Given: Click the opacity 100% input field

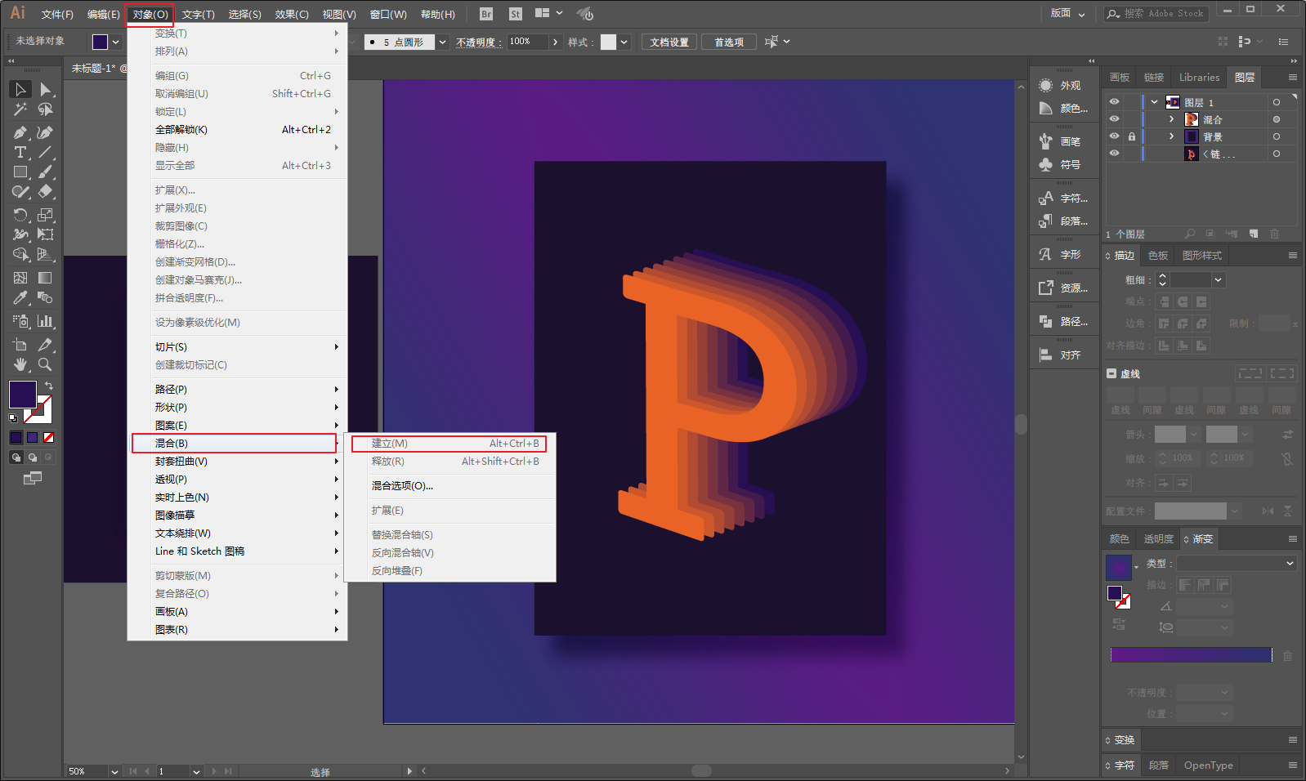Looking at the screenshot, I should point(527,42).
